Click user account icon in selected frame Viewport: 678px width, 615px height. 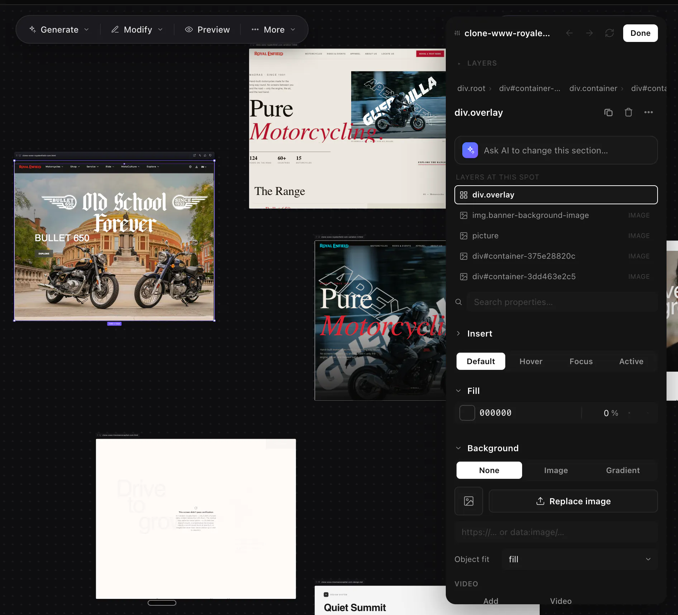point(196,167)
